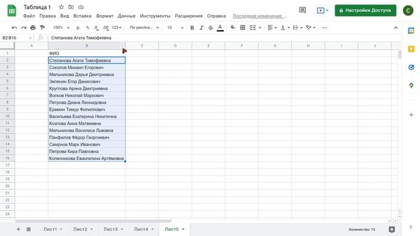Open Calendar side panel icon
420x236 pixels.
[x=411, y=31]
